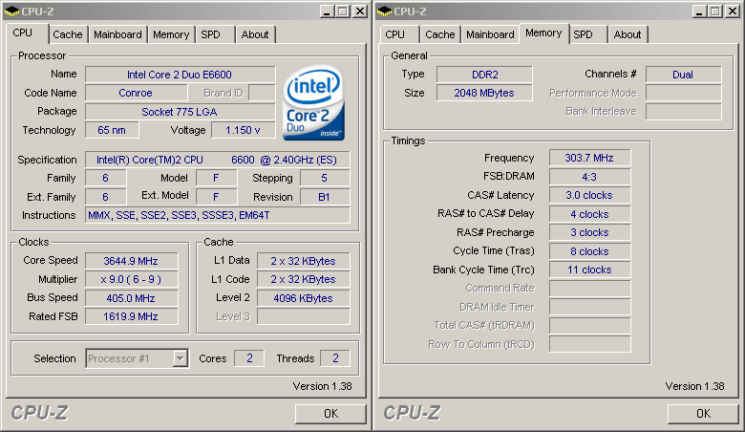The image size is (745, 432).
Task: Click the memory Frequency value '303.7 MHz'
Action: (589, 158)
